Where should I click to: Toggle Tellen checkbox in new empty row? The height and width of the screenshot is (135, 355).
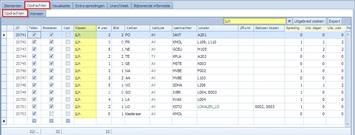point(34,121)
